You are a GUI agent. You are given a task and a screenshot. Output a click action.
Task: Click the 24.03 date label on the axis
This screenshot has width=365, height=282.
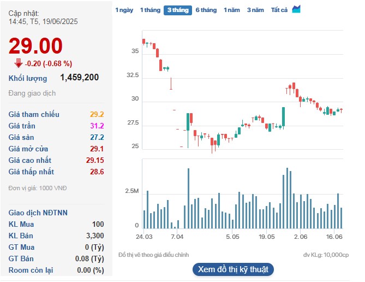click(x=143, y=237)
